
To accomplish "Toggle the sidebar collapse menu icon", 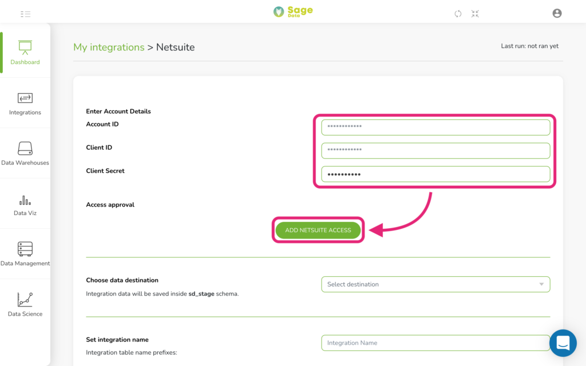I will click(25, 14).
